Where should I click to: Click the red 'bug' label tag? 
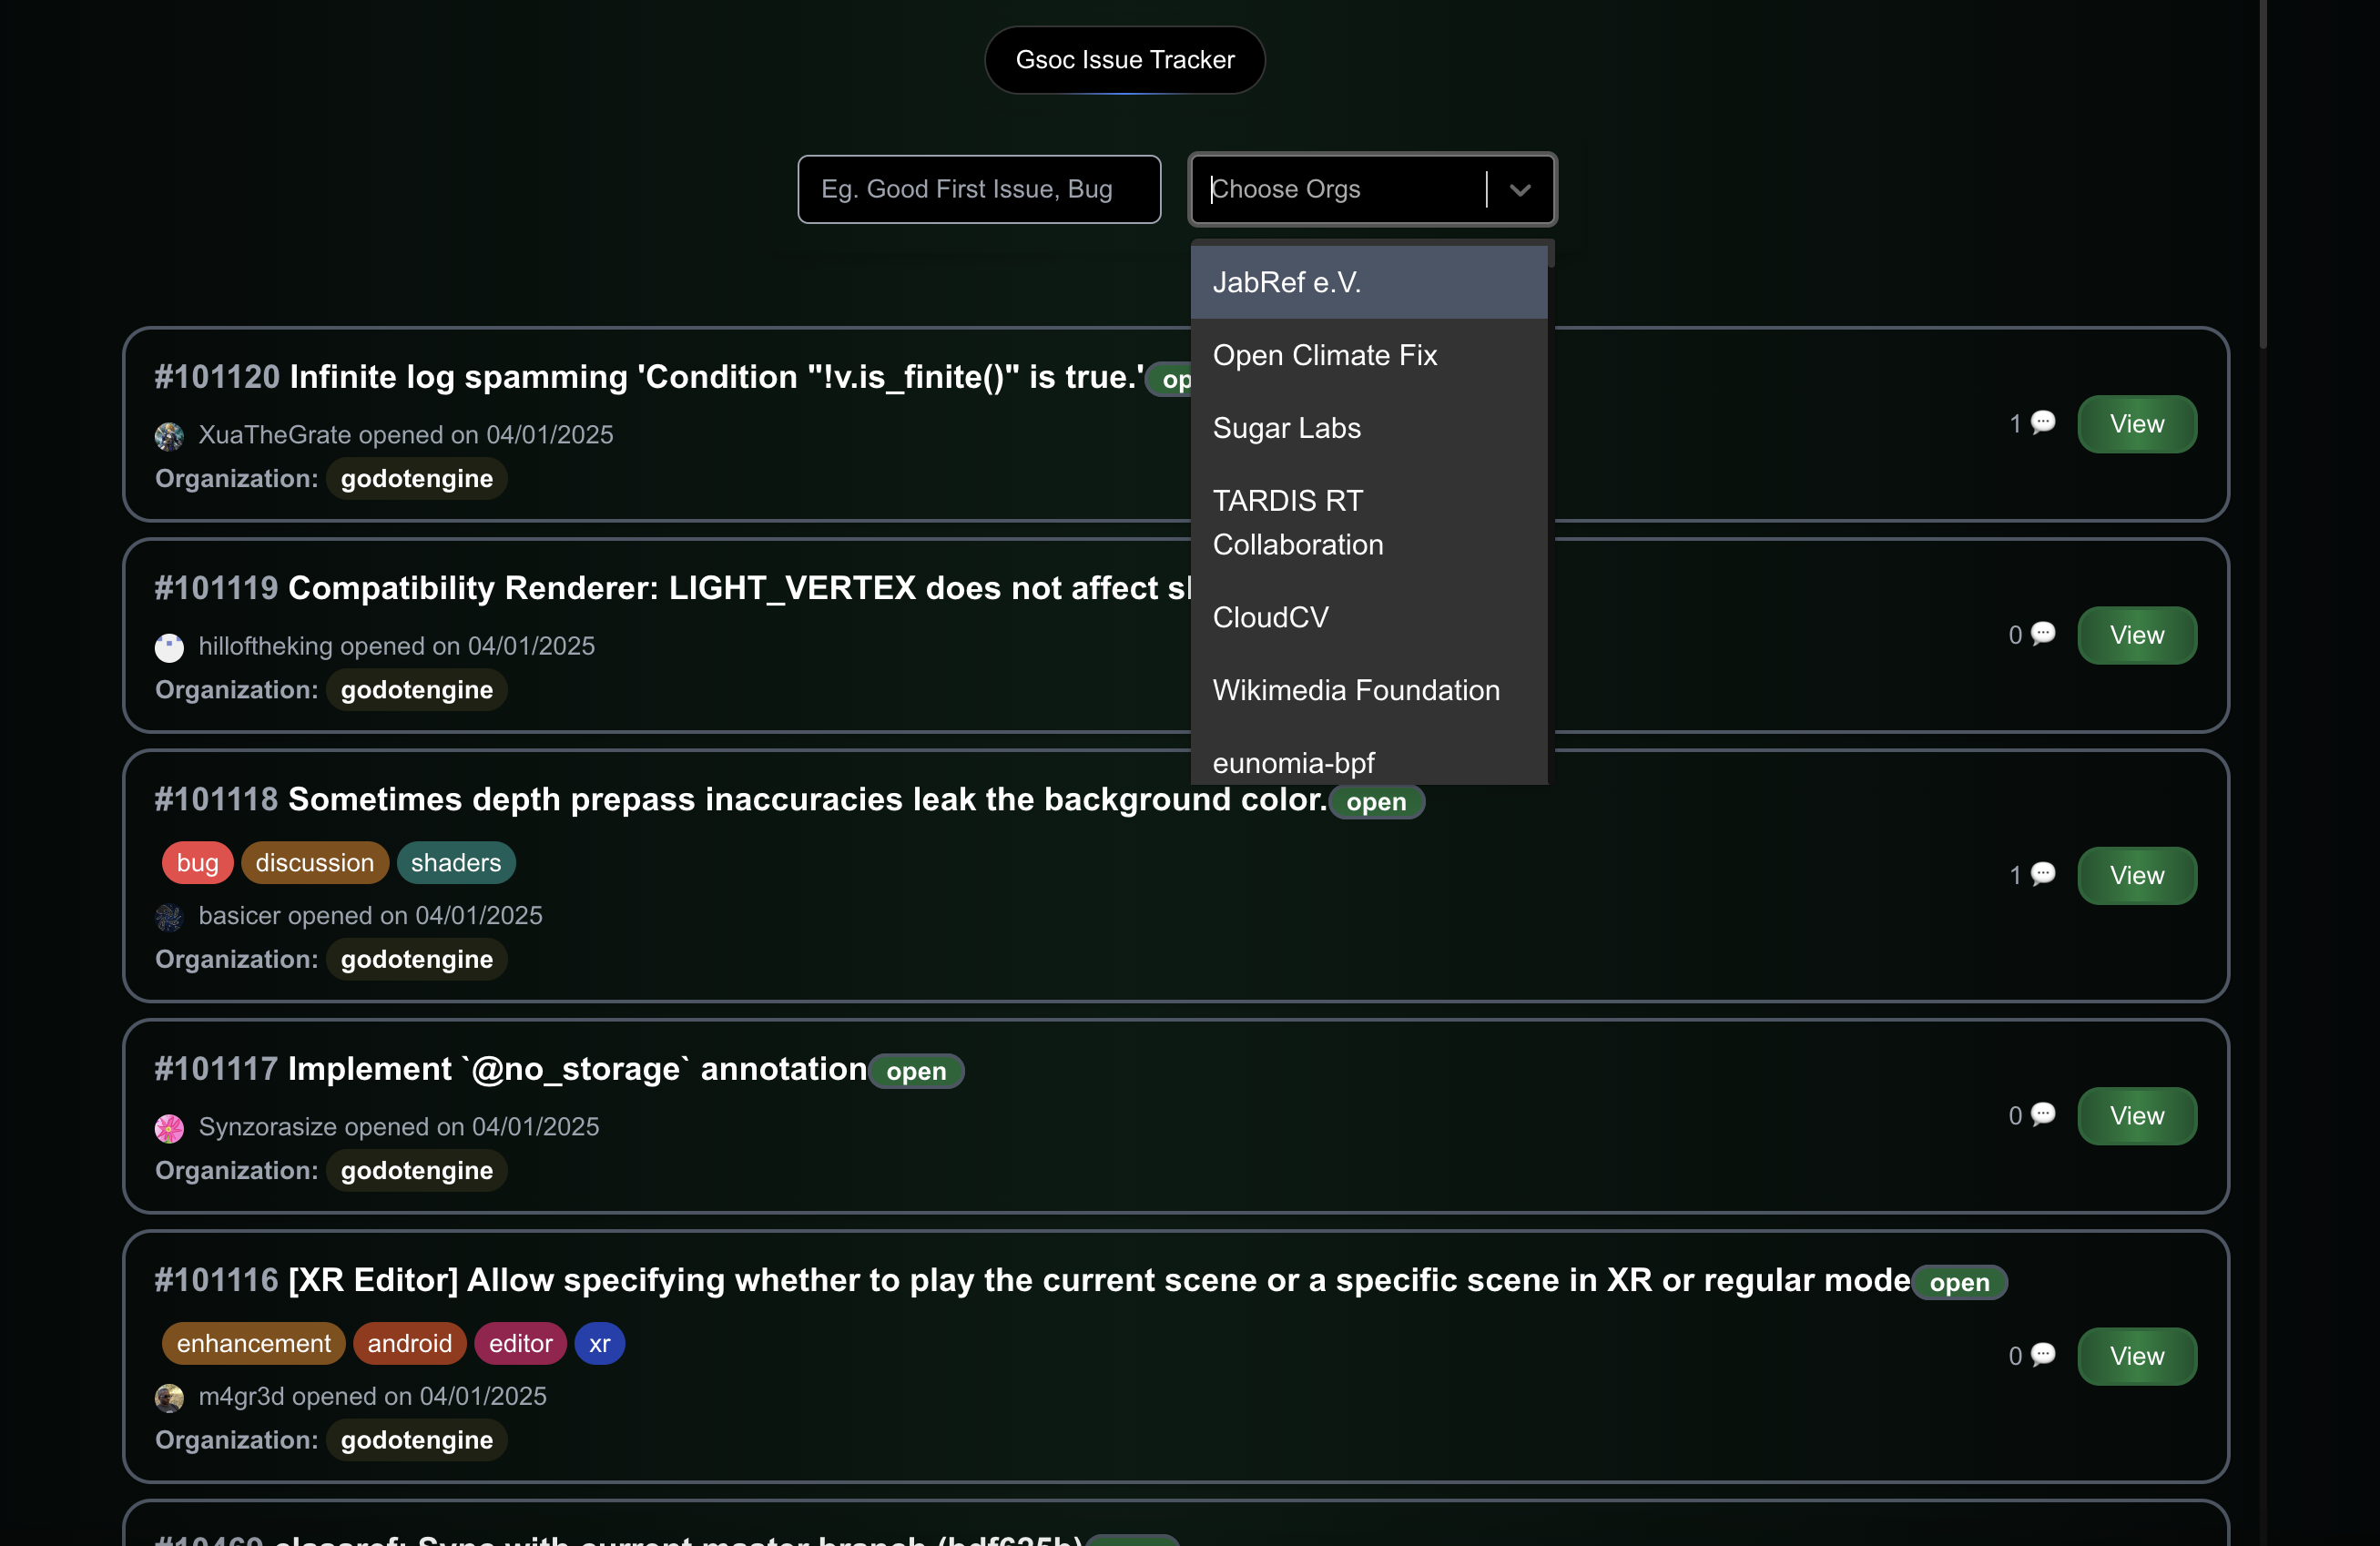tap(197, 863)
